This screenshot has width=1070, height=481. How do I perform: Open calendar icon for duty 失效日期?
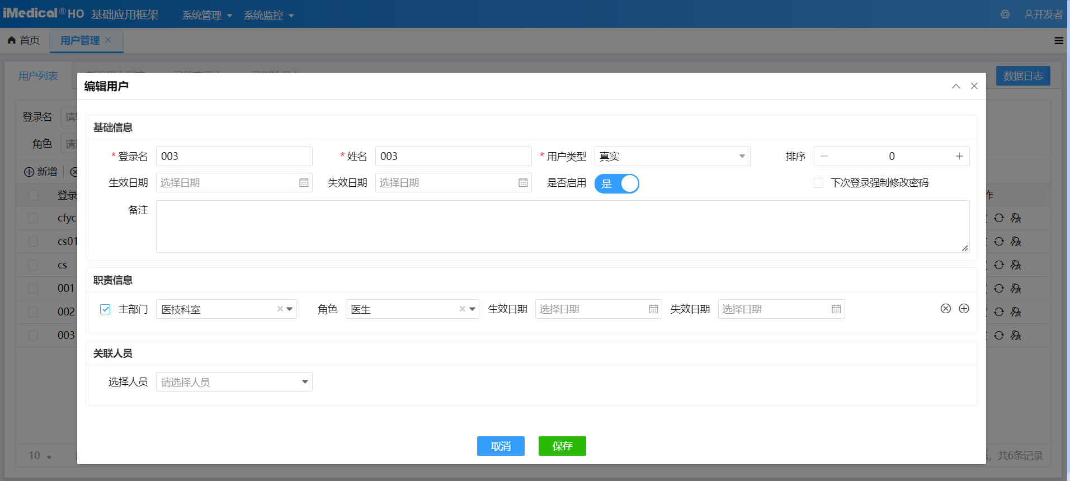(836, 309)
